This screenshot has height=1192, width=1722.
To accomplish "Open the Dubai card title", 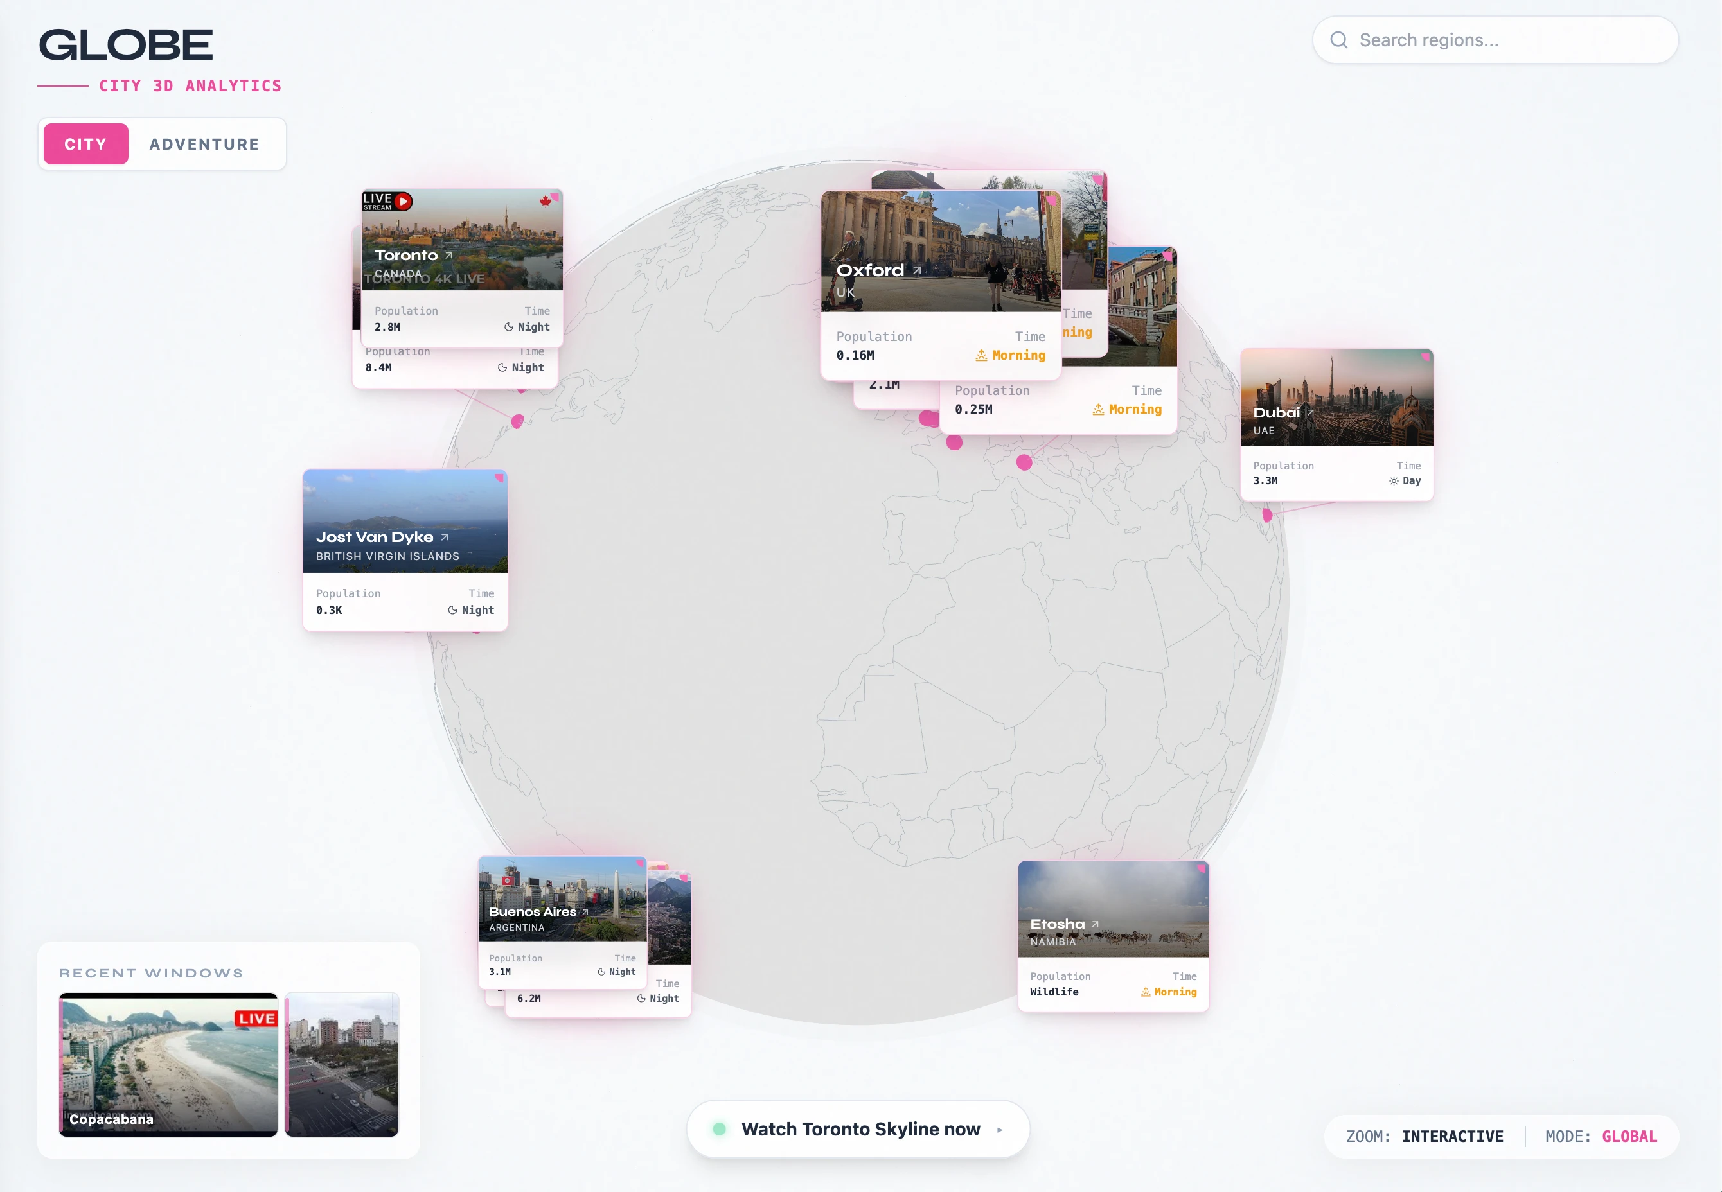I will click(1276, 413).
